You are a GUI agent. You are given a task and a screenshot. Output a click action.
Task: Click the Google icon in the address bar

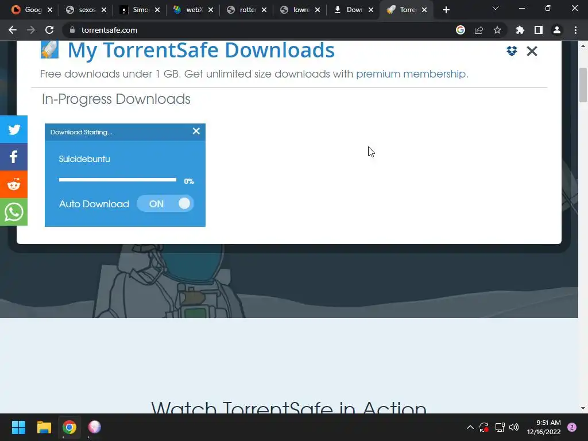tap(461, 30)
